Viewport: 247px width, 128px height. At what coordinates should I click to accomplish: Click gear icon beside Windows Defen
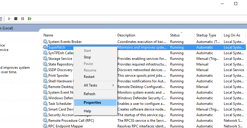(x=45, y=98)
